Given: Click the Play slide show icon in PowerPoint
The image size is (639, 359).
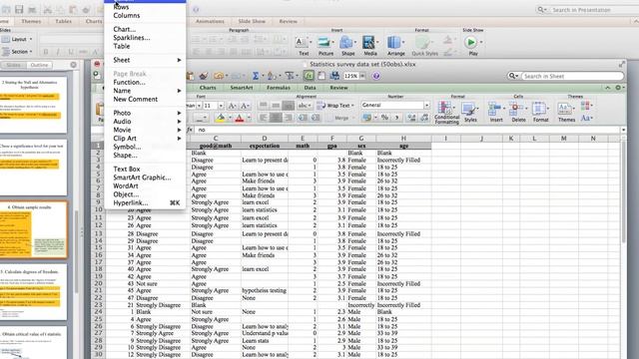Looking at the screenshot, I should click(x=471, y=42).
